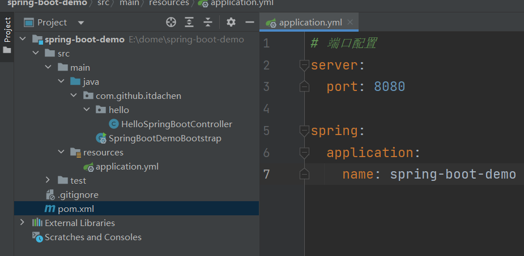Click resources in the breadcrumb path
This screenshot has height=256, width=524.
click(169, 3)
